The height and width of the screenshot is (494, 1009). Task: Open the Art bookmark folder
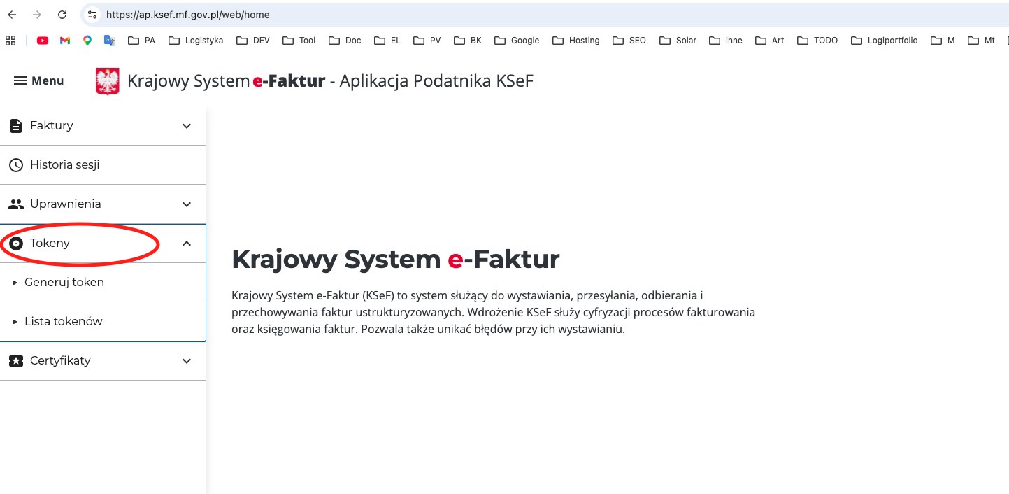(x=770, y=41)
